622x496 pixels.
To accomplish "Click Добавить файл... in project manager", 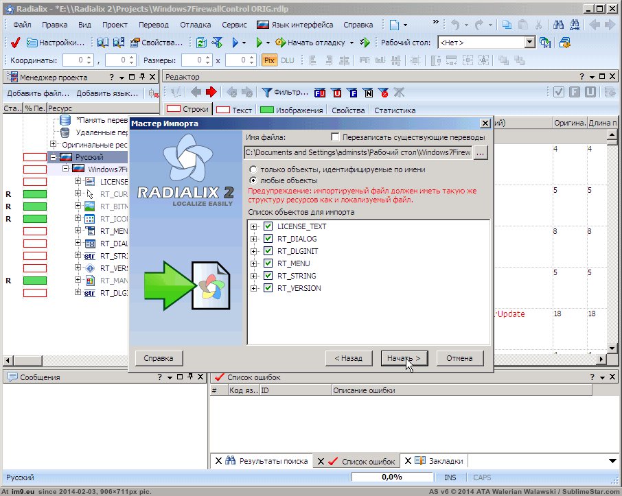I will (x=38, y=93).
